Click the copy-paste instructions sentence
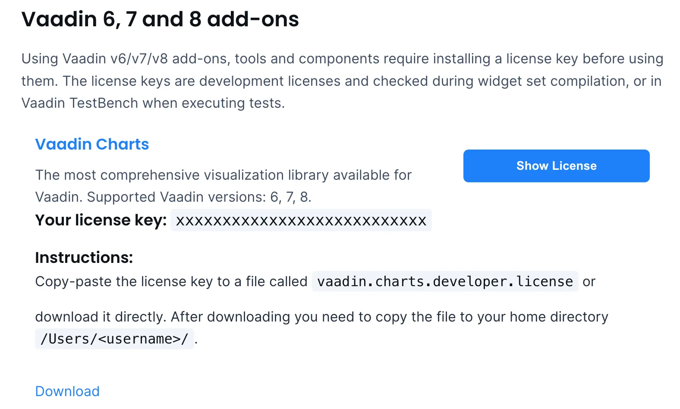Viewport: 680px width, 409px height. coord(170,281)
